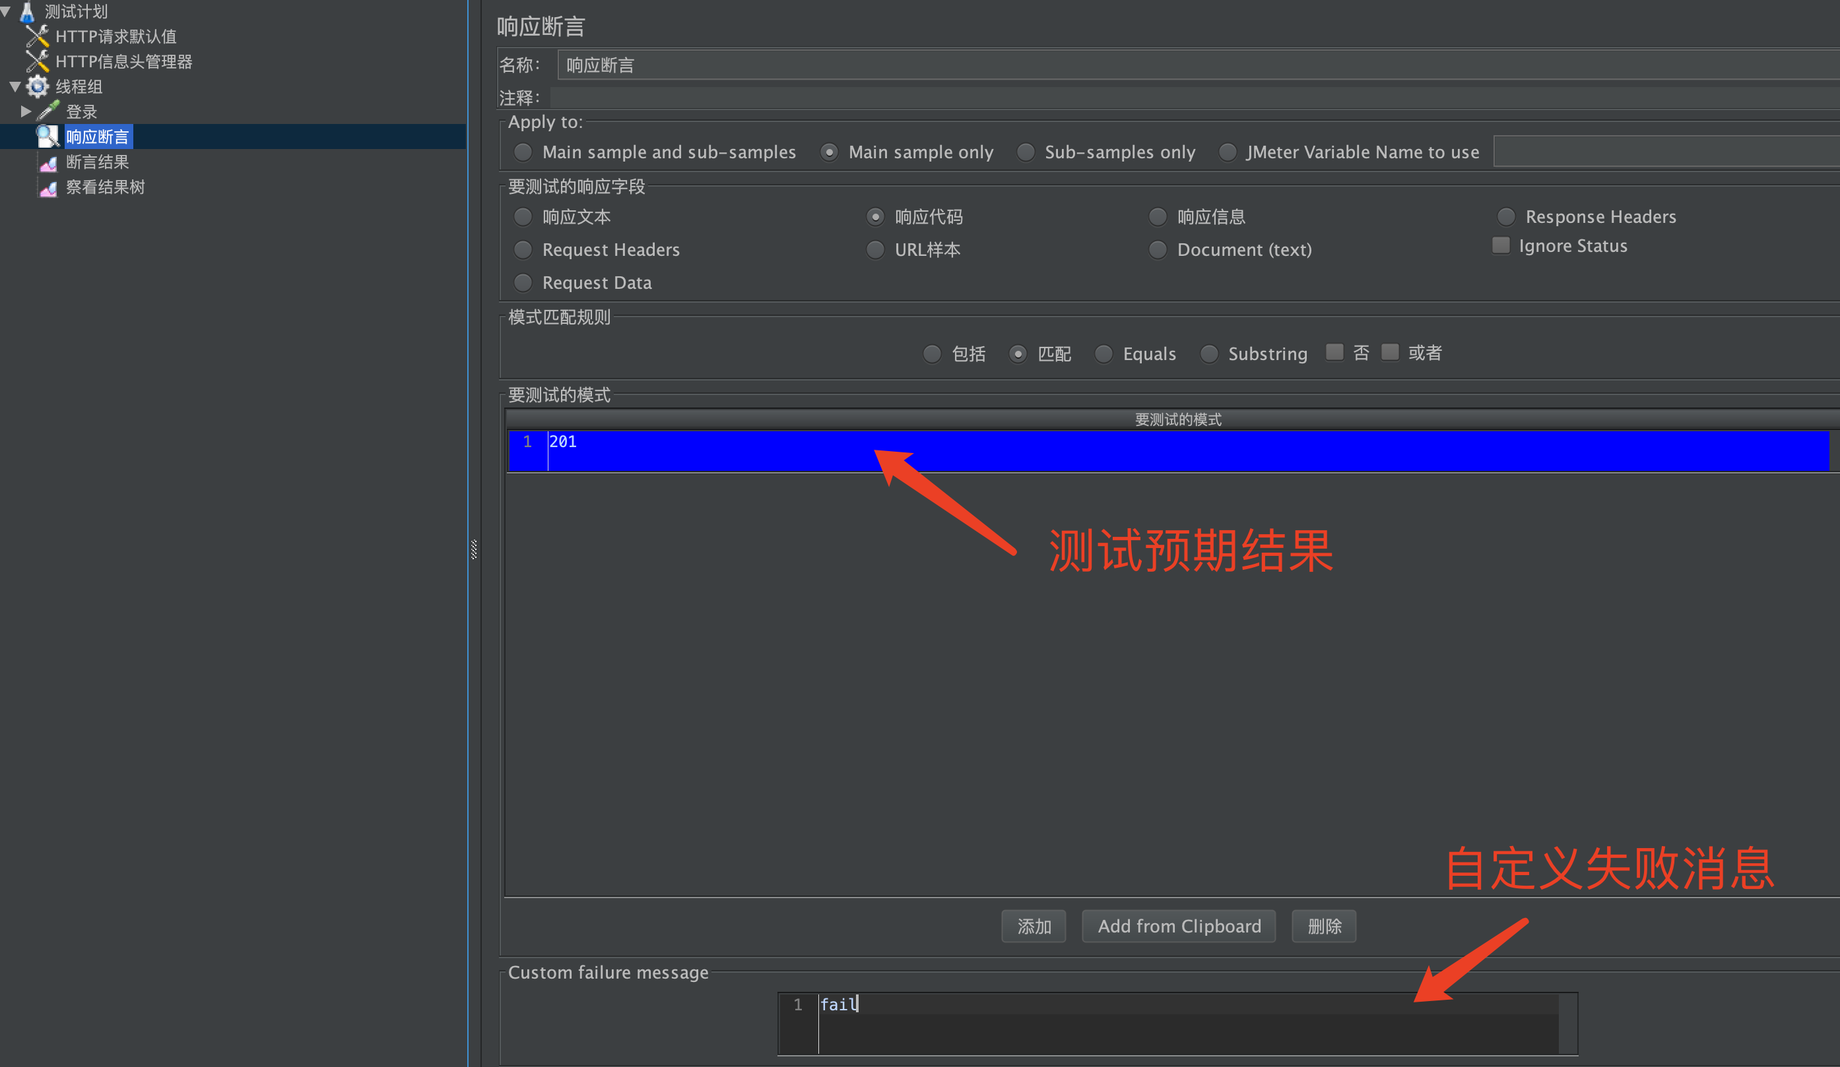Click the HTTP请求默认值 wrench icon
Image resolution: width=1840 pixels, height=1067 pixels.
tap(36, 36)
